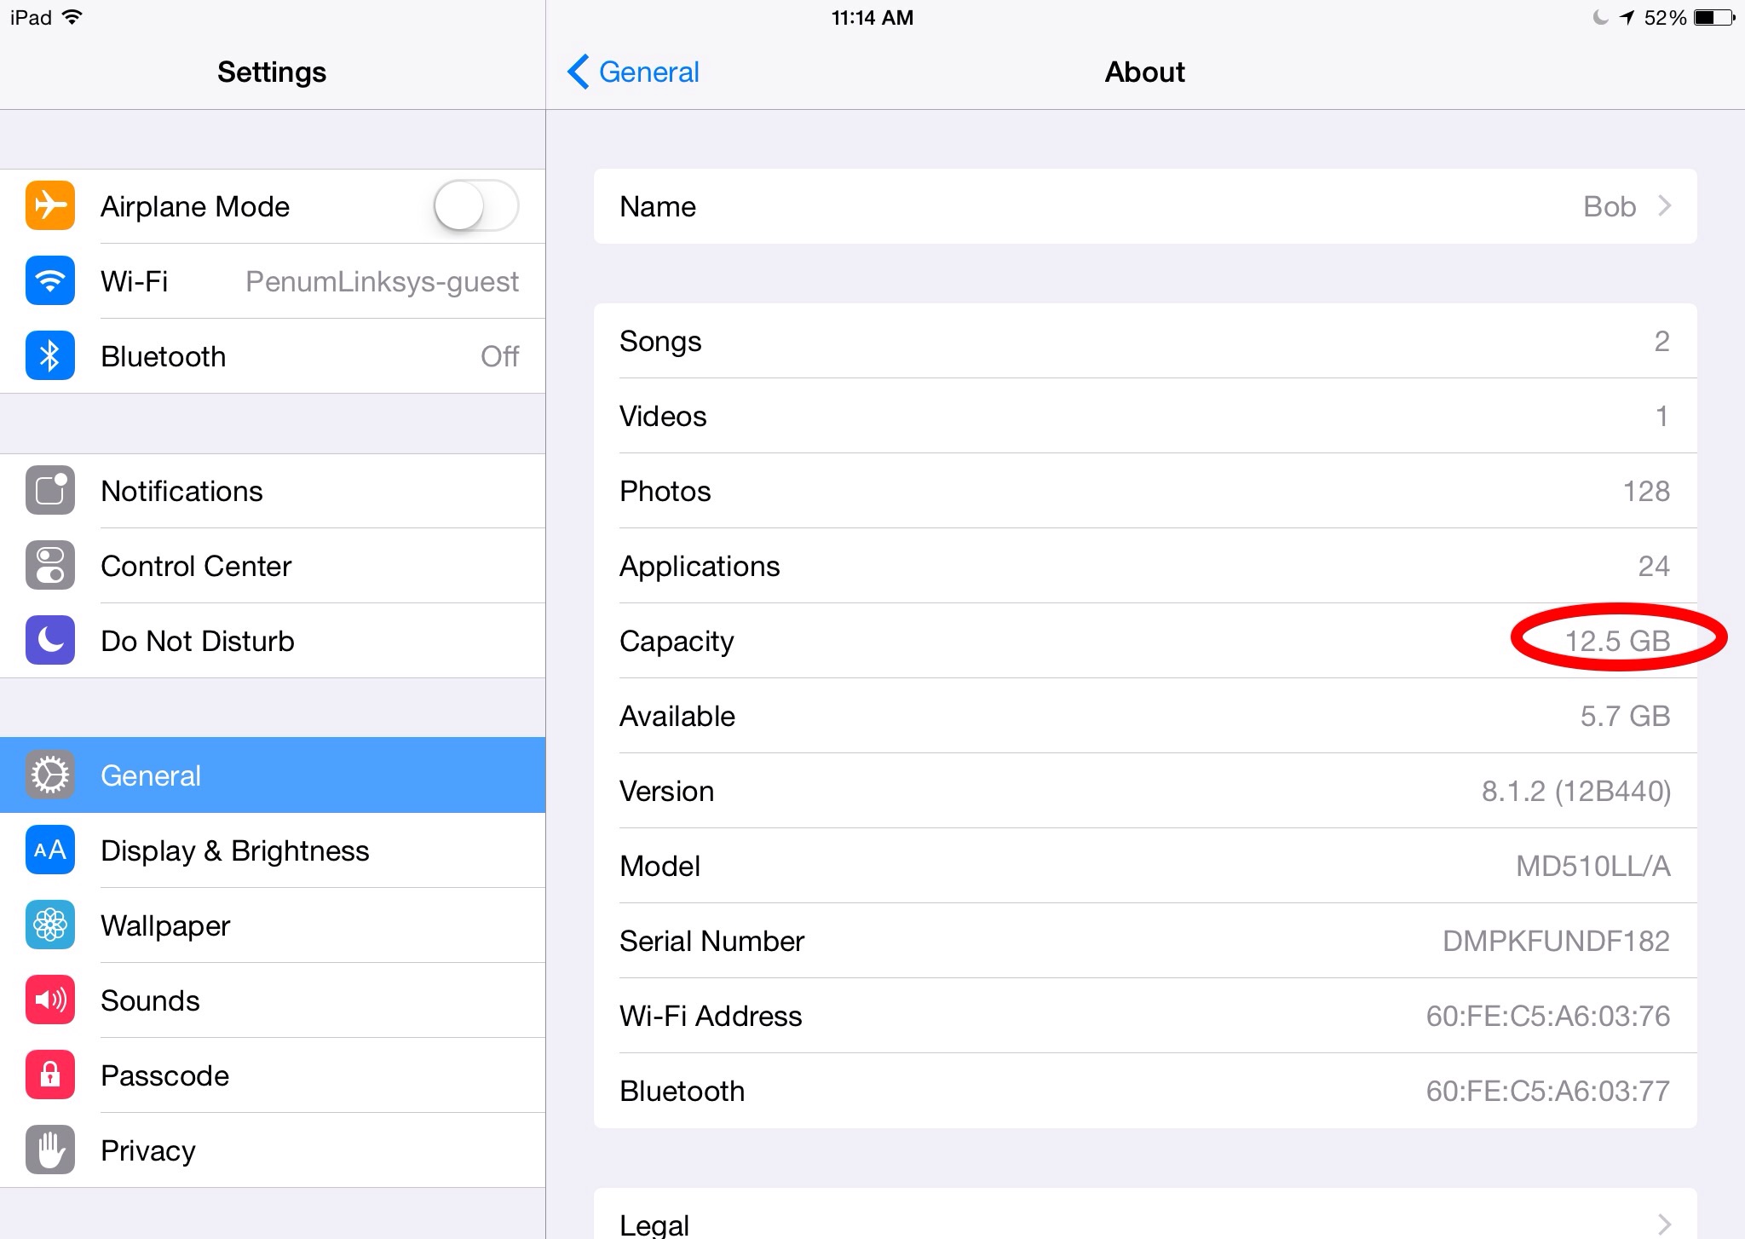Select General in the settings sidebar

pyautogui.click(x=273, y=775)
